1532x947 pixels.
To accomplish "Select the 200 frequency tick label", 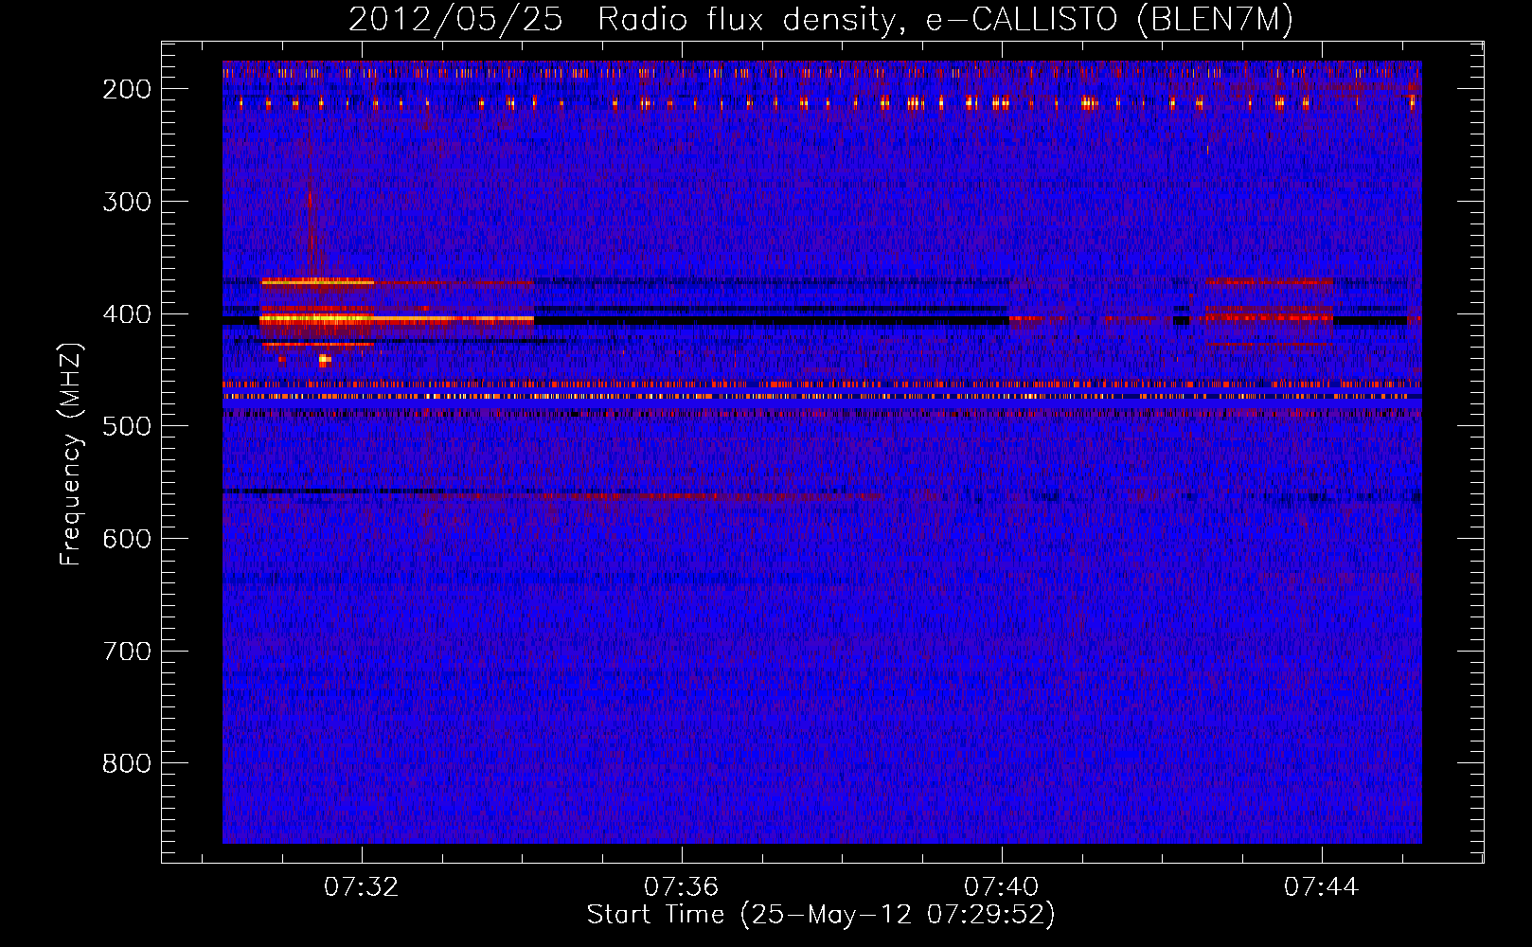I will click(x=127, y=89).
